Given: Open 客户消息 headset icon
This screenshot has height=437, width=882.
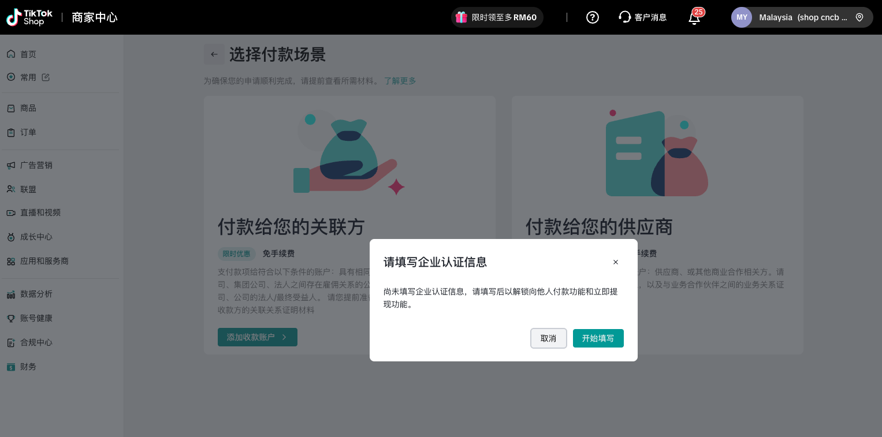Looking at the screenshot, I should (624, 17).
